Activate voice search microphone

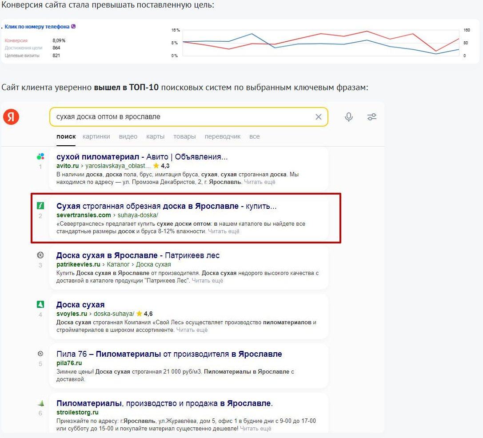coord(349,117)
